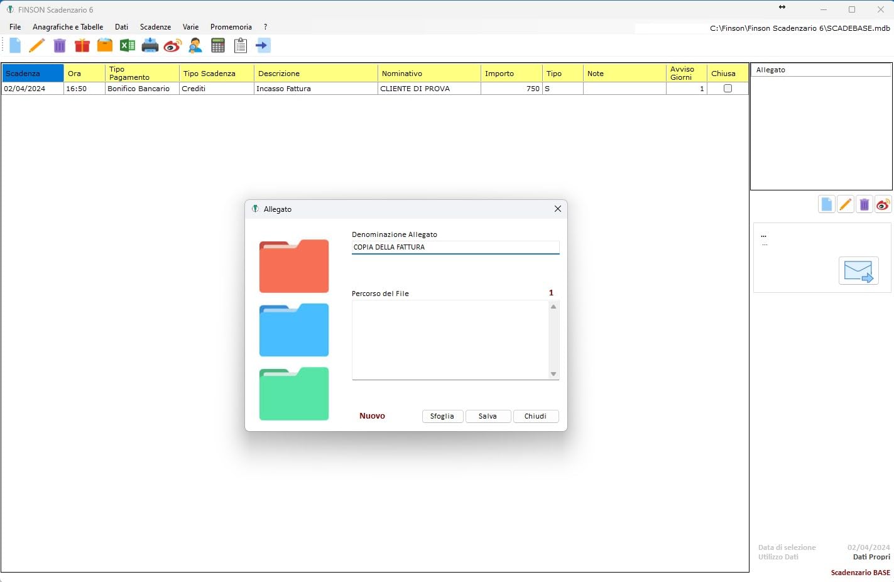Click the Note column header
The image size is (894, 582).
(x=624, y=73)
